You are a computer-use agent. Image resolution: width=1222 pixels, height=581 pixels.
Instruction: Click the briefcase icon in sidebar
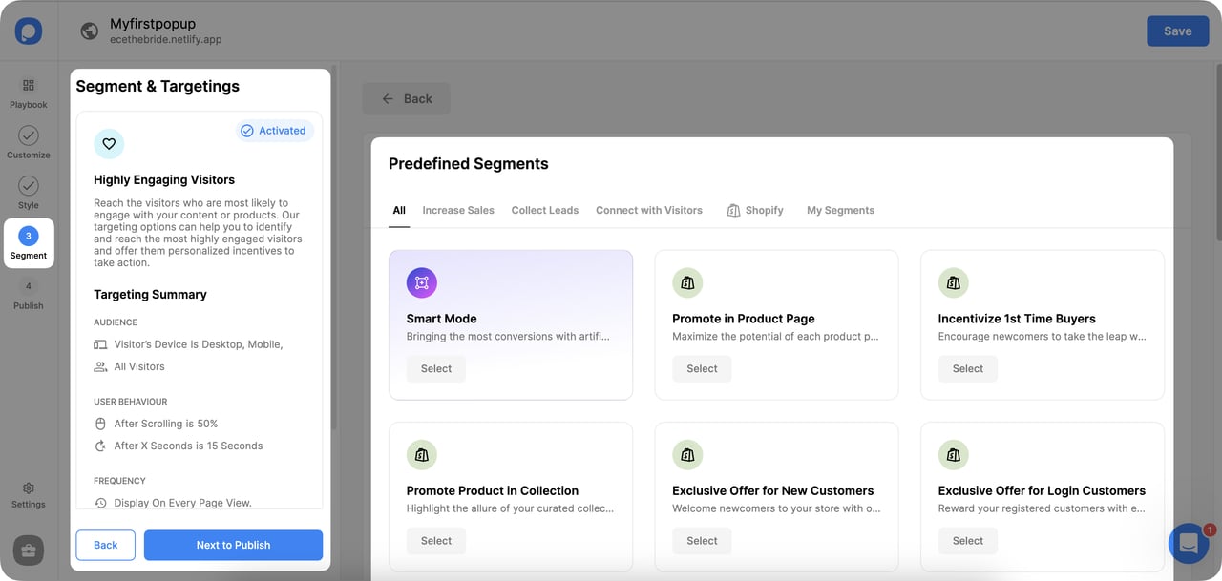(29, 550)
